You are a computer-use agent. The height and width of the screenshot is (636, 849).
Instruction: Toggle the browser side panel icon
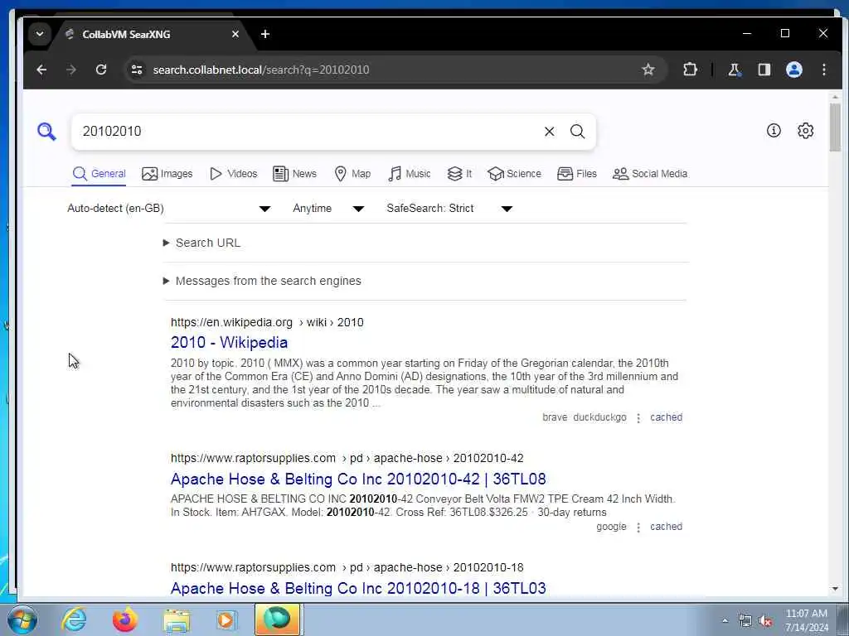(x=764, y=70)
